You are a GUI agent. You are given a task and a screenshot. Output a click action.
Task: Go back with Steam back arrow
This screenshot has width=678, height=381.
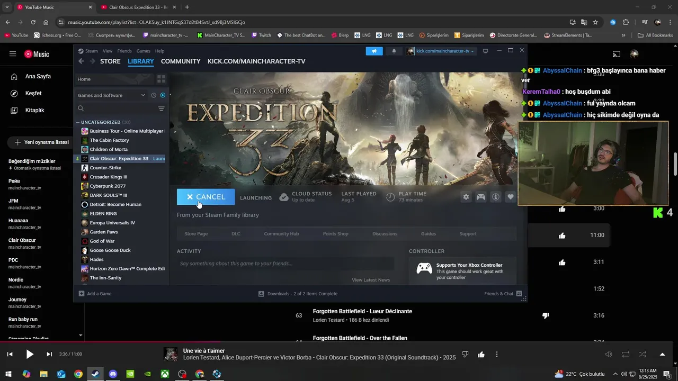[81, 61]
